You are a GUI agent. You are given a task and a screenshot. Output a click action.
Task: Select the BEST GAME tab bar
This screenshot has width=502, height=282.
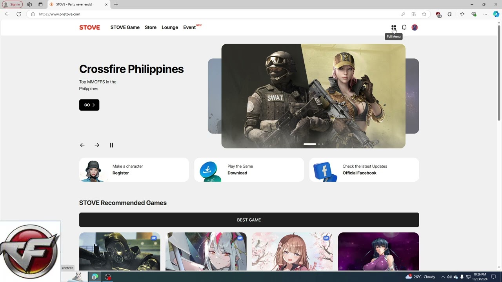coord(249,220)
